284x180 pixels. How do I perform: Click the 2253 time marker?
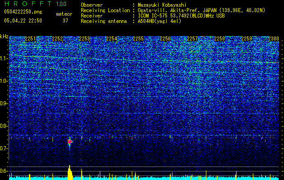pos(84,39)
